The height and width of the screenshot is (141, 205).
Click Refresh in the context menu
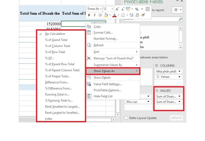[113, 45]
